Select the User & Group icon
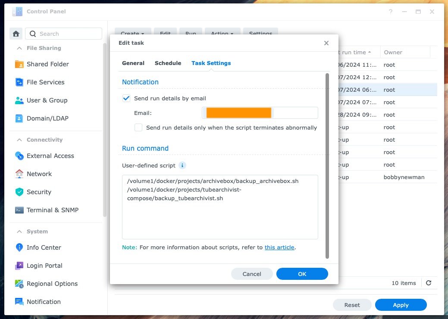 (x=19, y=100)
